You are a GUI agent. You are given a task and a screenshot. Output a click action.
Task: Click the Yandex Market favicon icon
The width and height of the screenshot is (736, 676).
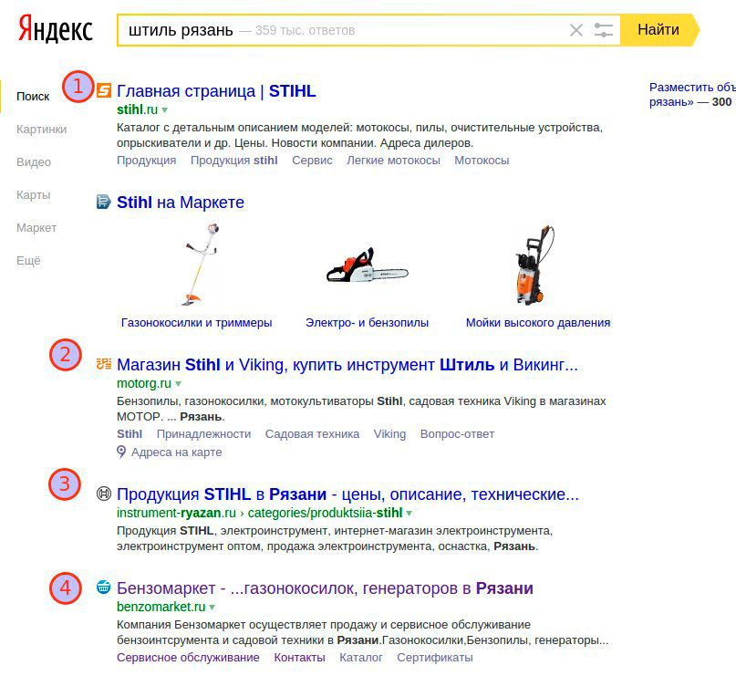pyautogui.click(x=104, y=202)
